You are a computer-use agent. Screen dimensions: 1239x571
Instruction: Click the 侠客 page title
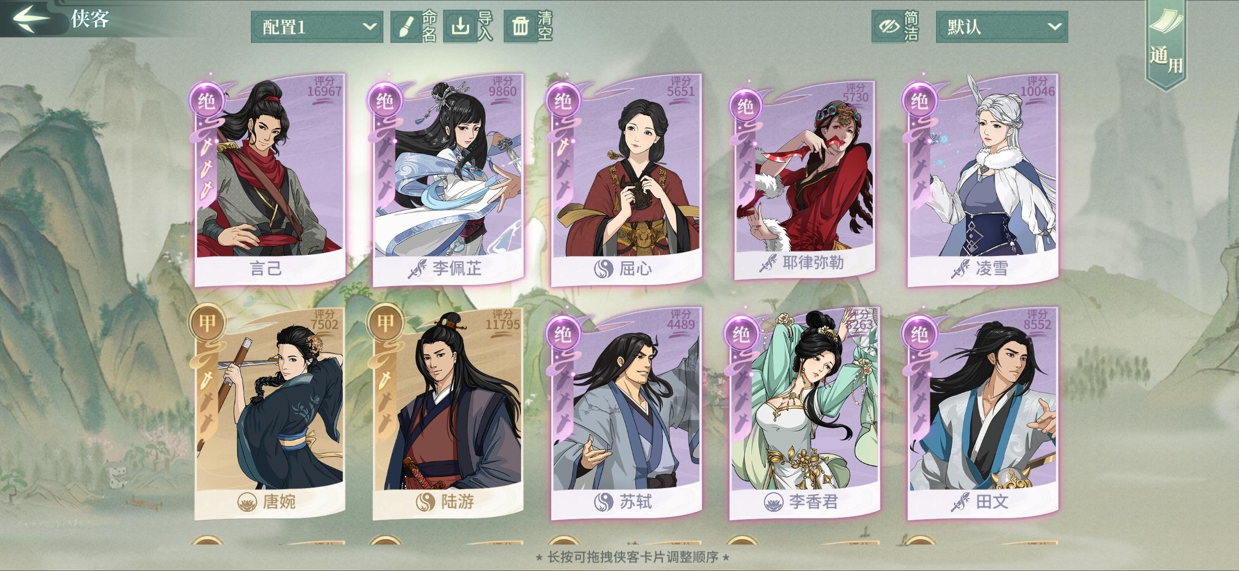tap(90, 19)
